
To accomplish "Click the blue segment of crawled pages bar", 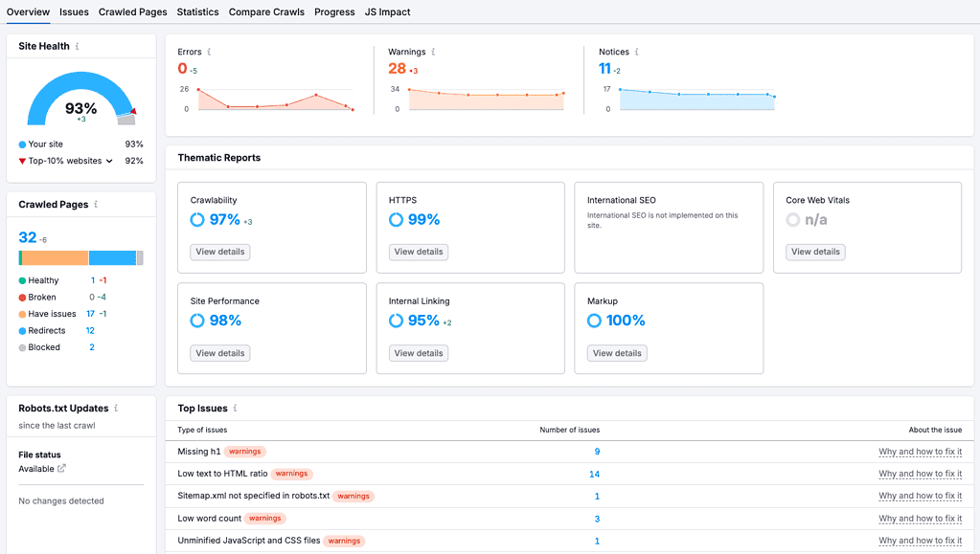I will 112,256.
